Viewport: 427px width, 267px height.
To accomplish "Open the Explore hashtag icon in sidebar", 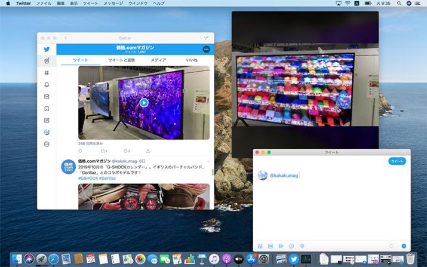I will click(47, 73).
